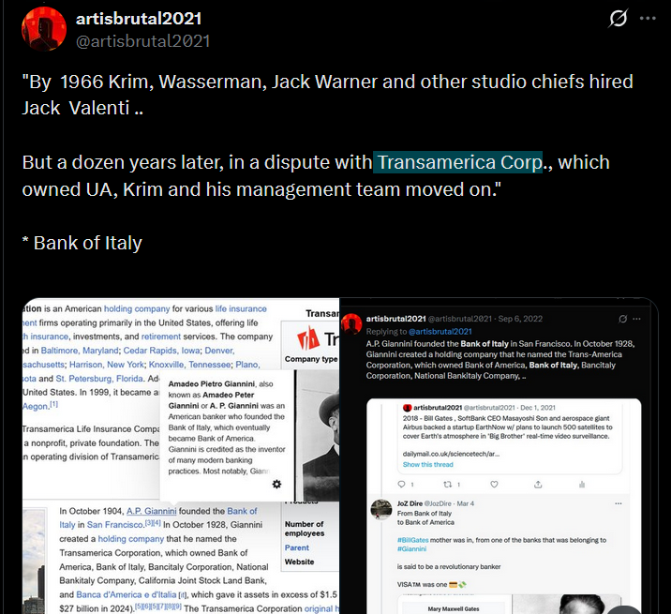Click the Bank of Italy link in the history paragraph
The image size is (671, 614).
(157, 517)
